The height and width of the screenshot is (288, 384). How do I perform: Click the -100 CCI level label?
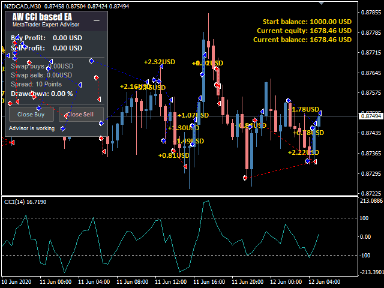[x=365, y=256]
